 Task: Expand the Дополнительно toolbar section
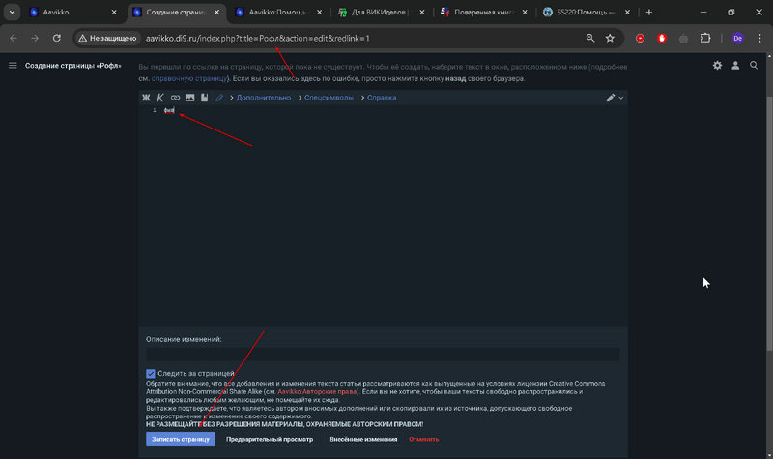pos(263,98)
